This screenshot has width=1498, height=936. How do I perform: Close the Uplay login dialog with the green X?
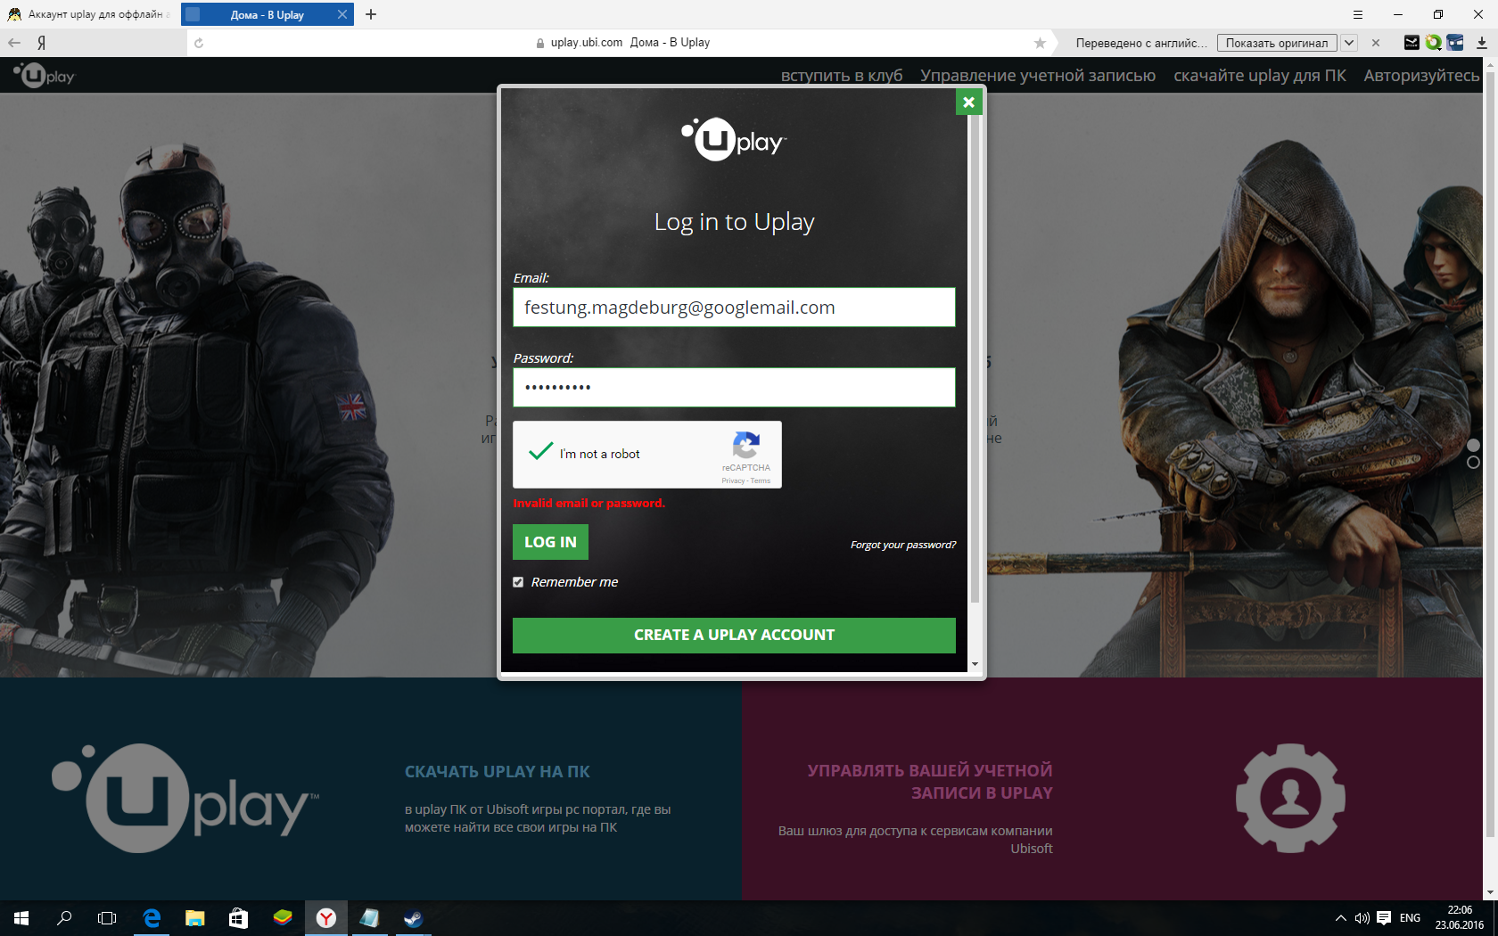968,102
